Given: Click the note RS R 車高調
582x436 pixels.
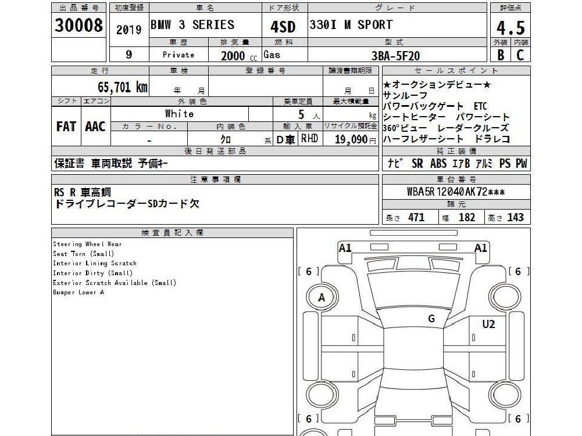Looking at the screenshot, I should pyautogui.click(x=83, y=192).
